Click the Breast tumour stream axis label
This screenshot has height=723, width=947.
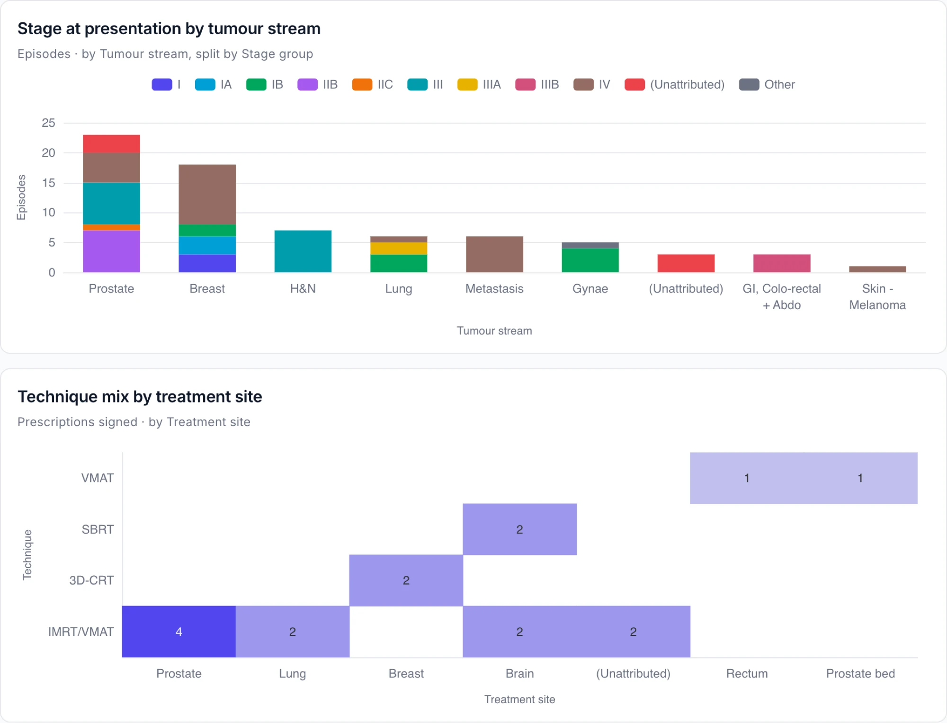point(207,289)
